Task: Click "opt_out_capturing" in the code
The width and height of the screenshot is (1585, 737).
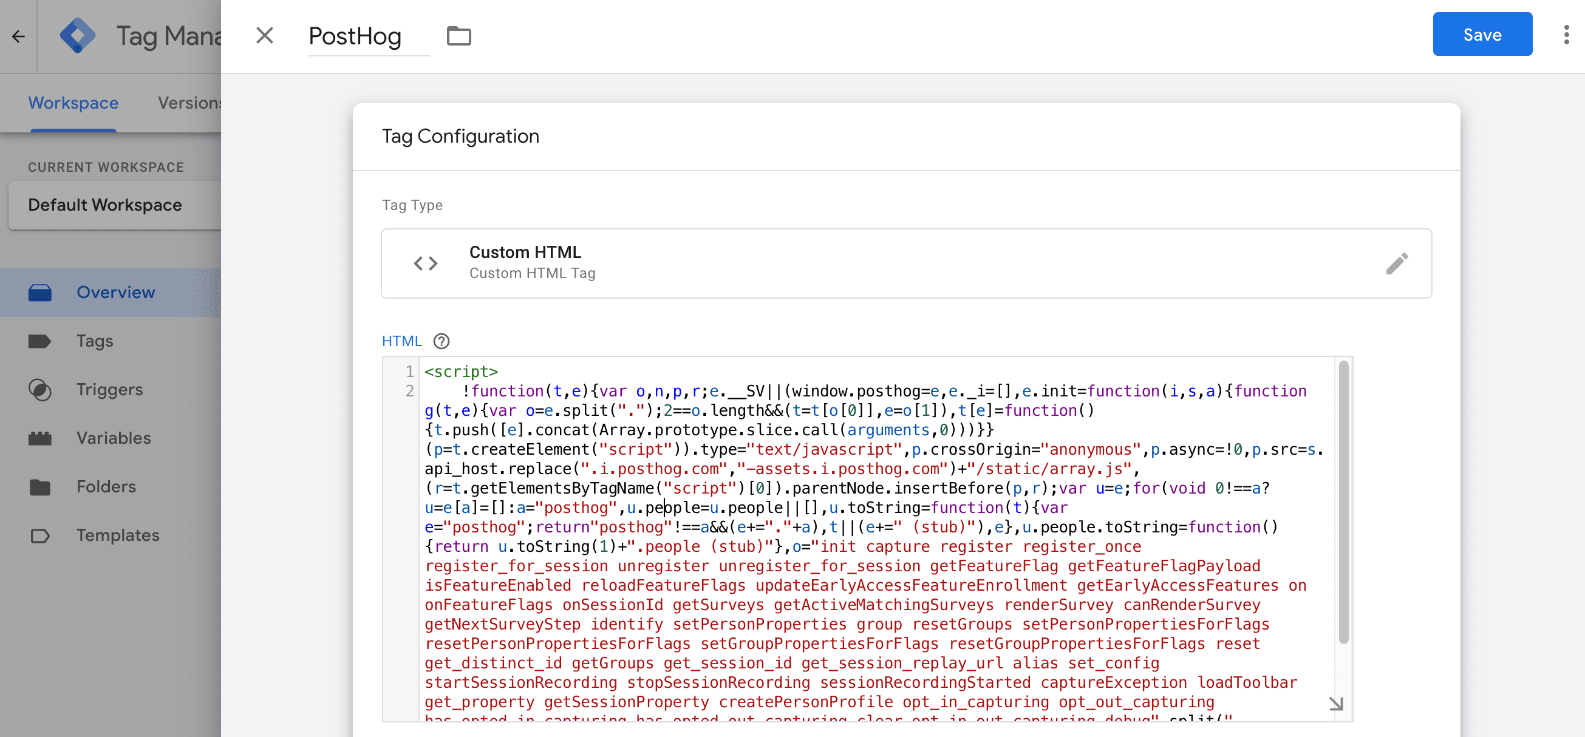Action: pos(1136,702)
